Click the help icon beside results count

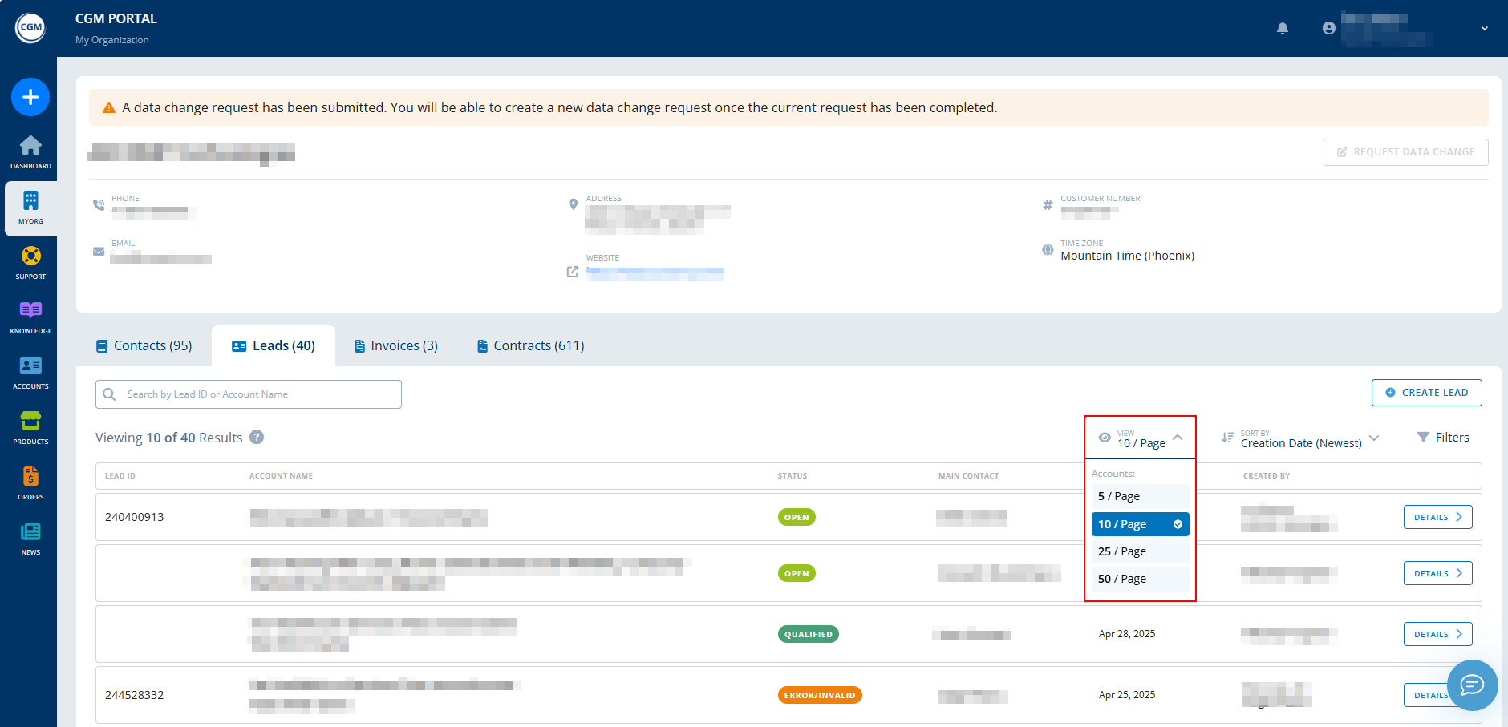(257, 438)
